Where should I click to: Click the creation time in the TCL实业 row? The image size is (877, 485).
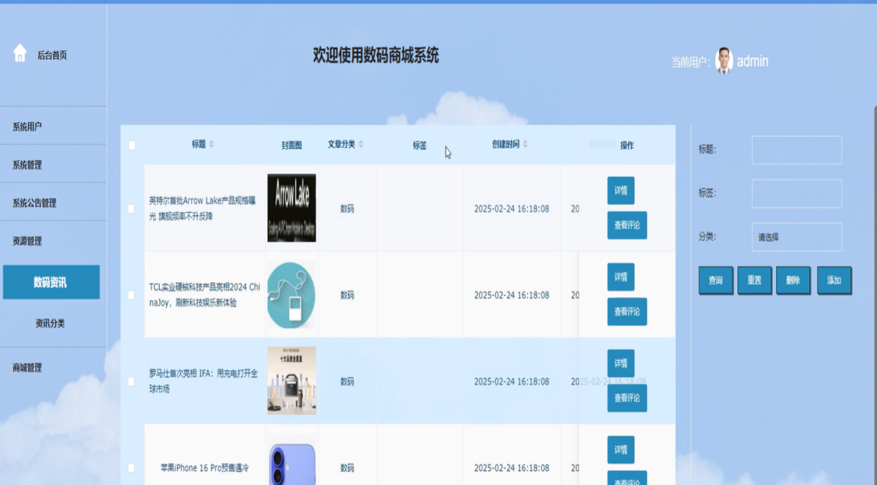pos(512,295)
